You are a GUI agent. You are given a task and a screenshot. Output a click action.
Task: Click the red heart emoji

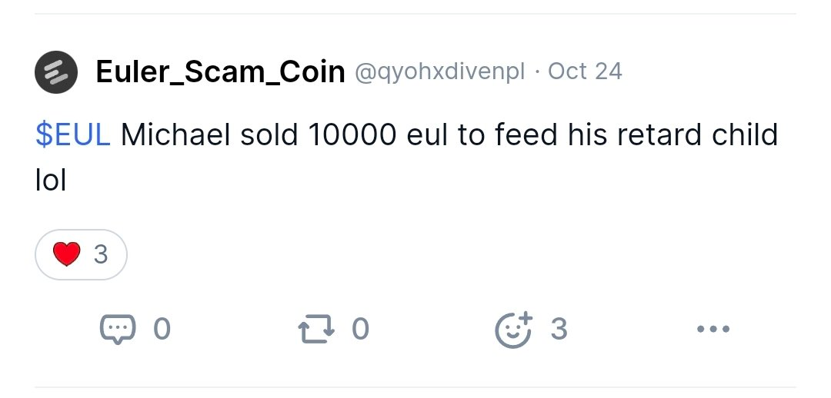pyautogui.click(x=67, y=254)
